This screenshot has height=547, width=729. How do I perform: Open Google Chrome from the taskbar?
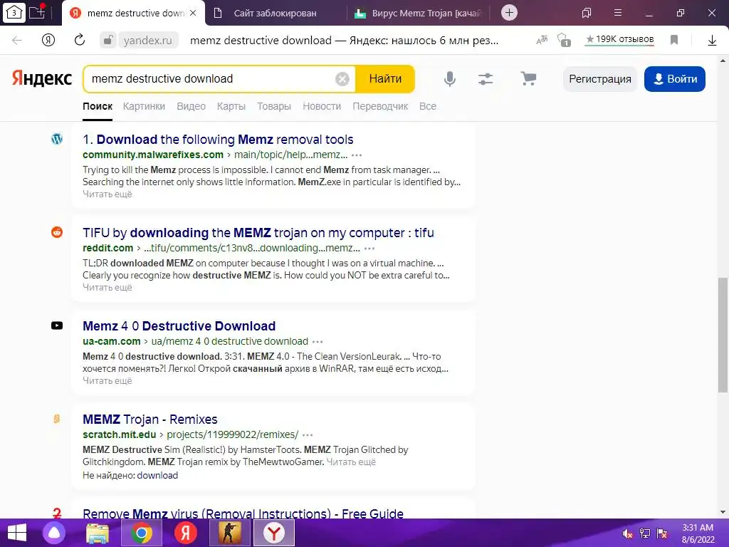142,533
